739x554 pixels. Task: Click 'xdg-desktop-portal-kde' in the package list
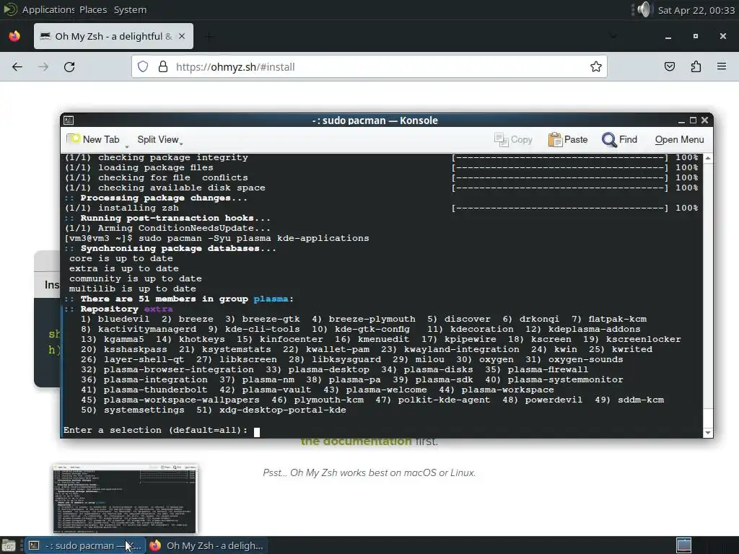pos(282,410)
